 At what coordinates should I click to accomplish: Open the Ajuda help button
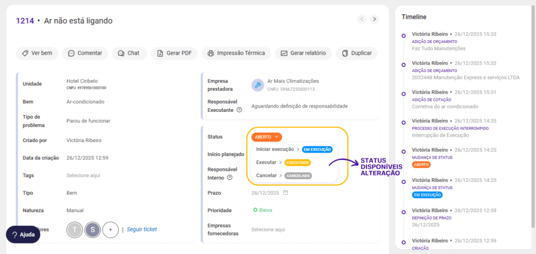click(x=23, y=235)
